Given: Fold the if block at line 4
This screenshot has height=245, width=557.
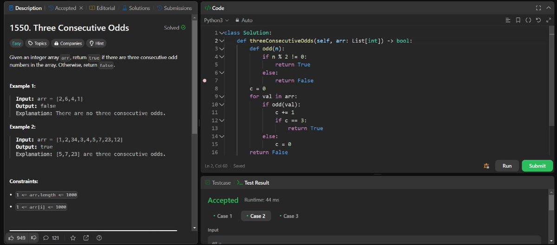Looking at the screenshot, I should pyautogui.click(x=222, y=57).
